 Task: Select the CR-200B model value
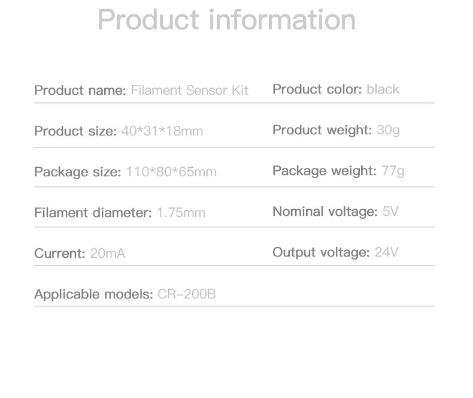point(186,294)
